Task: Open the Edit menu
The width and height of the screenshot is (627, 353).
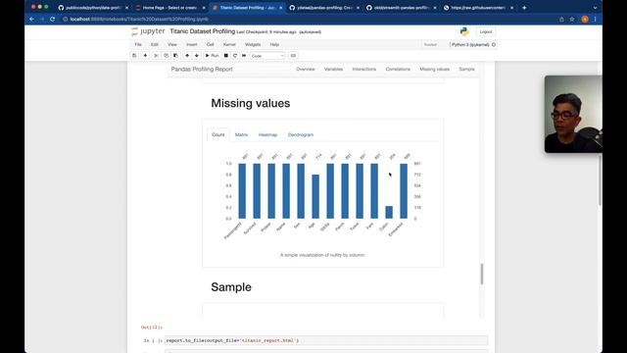Action: [x=155, y=44]
